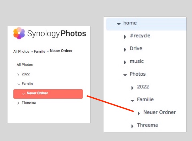
Task: Select the music folder in tree
Action: (137, 61)
